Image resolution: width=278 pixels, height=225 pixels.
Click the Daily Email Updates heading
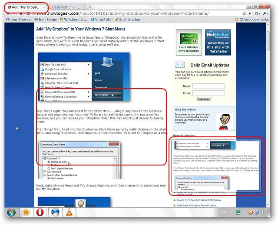[x=210, y=65]
